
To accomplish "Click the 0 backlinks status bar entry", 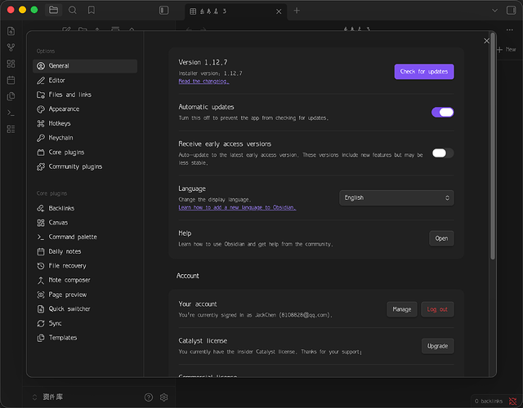I will (x=489, y=401).
